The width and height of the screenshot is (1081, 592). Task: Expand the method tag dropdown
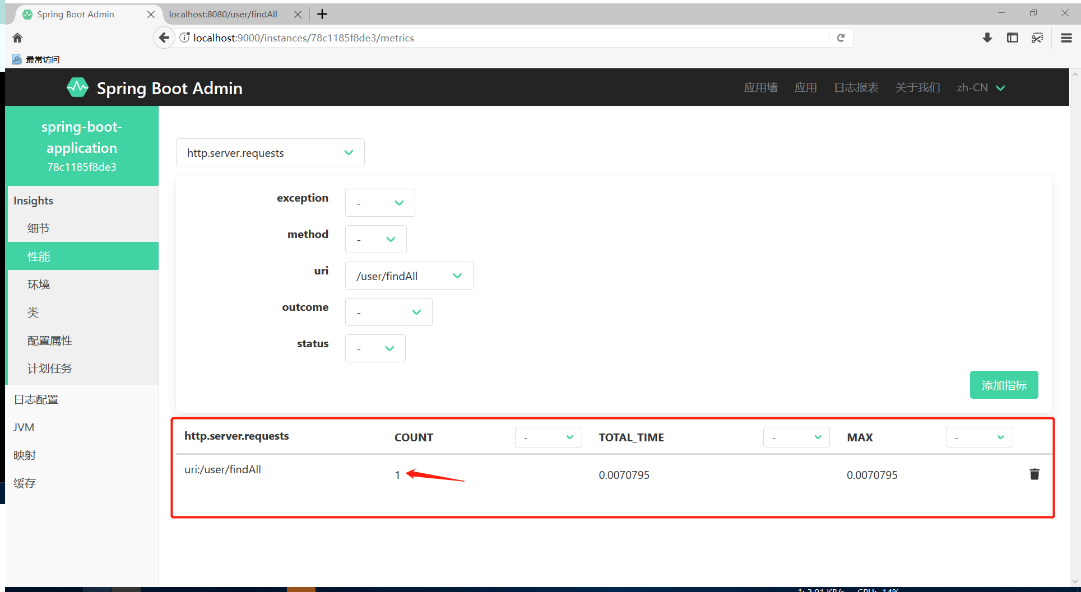coord(375,239)
